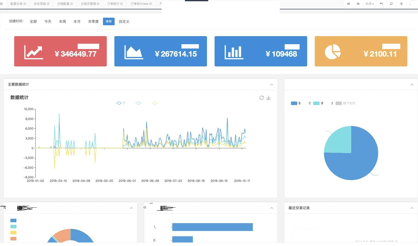Open the 关闭 dropdown menu
This screenshot has height=246, width=418.
[x=369, y=4]
